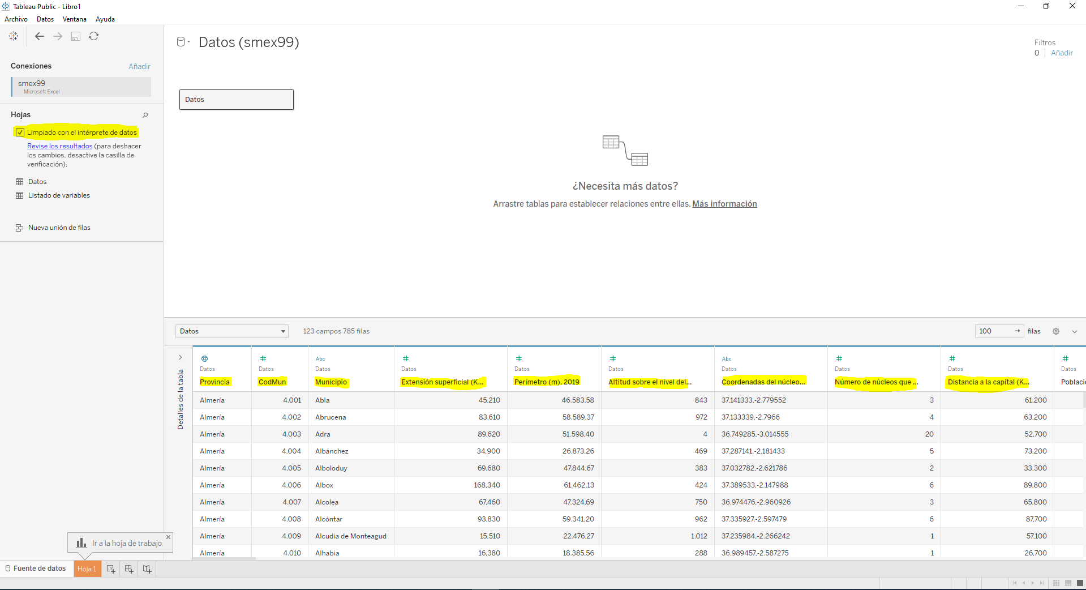Click the Save icon in the toolbar

(x=76, y=36)
